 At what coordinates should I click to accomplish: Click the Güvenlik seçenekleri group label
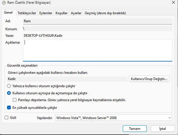click(22, 66)
